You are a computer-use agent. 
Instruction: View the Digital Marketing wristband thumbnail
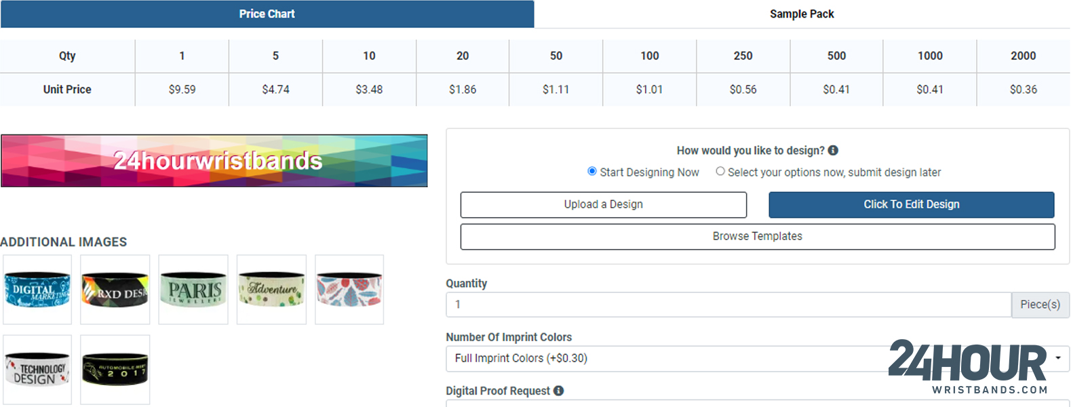(x=37, y=290)
